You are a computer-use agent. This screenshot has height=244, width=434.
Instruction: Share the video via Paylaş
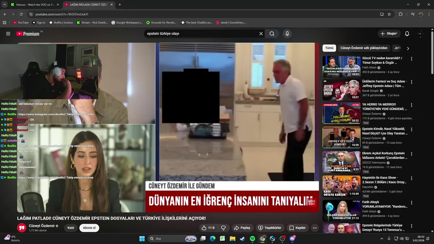pyautogui.click(x=242, y=228)
